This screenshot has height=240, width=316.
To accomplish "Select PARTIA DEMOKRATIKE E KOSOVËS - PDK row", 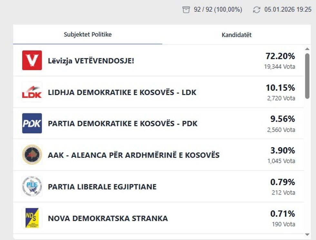I will (x=123, y=124).
